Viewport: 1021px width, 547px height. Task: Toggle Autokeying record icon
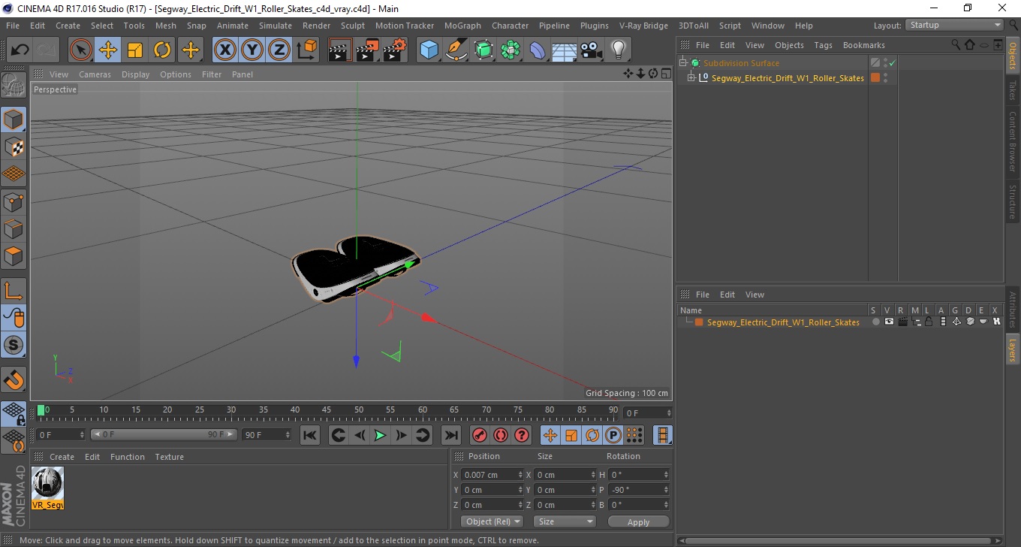coord(501,435)
